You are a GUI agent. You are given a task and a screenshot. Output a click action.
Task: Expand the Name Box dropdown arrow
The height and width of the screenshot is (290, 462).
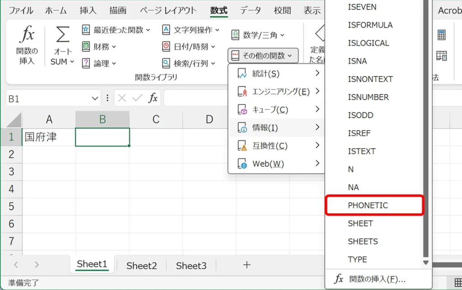(95, 98)
